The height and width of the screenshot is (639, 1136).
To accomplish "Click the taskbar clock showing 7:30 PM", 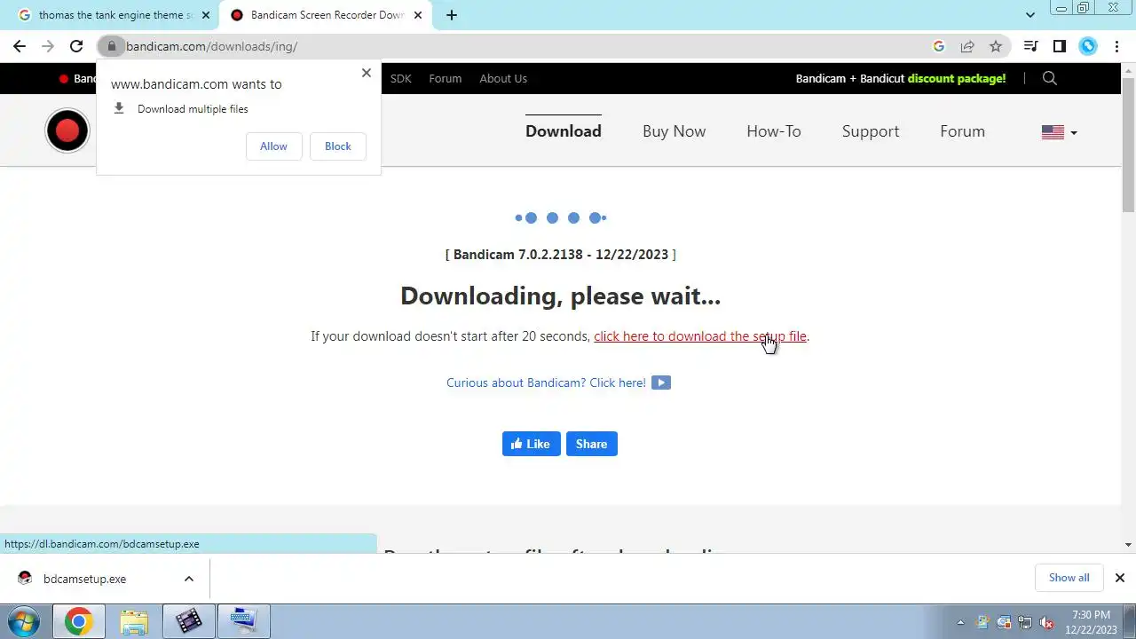I will point(1091,622).
